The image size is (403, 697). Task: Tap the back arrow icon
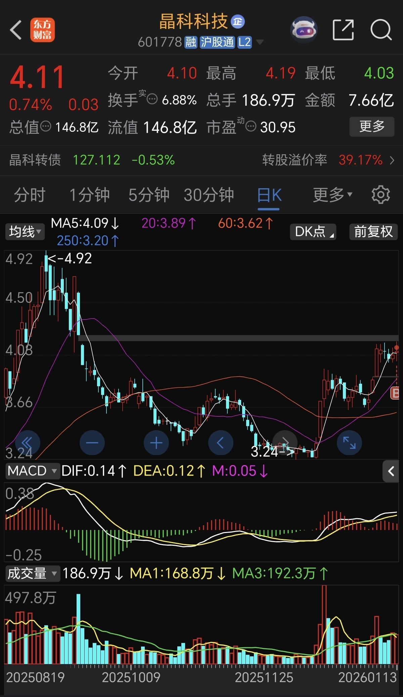[16, 30]
